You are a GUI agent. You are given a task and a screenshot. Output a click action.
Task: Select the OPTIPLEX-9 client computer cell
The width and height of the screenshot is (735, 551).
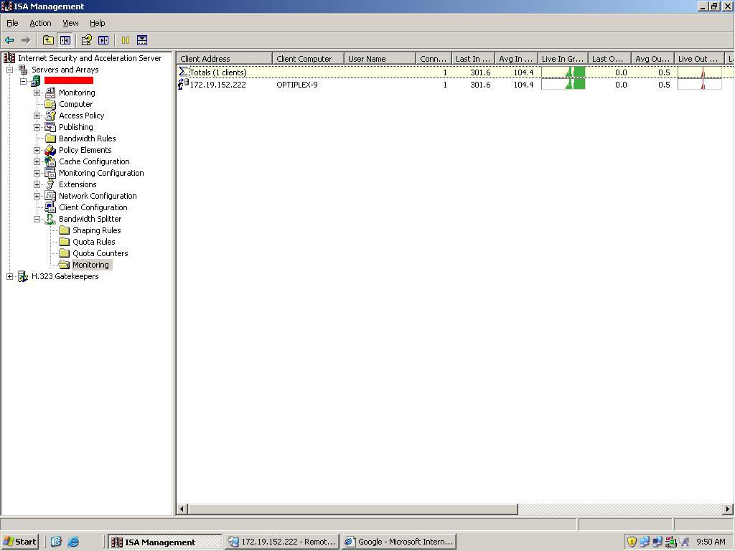[297, 85]
